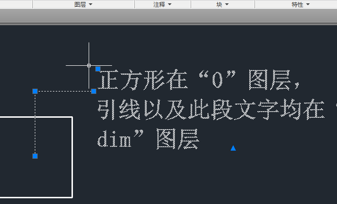Click the text line starting with 引线以及
The width and height of the screenshot is (337, 204).
217,109
